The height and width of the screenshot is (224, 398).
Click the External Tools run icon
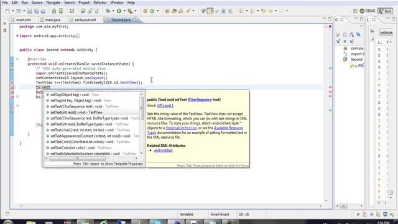130,11
